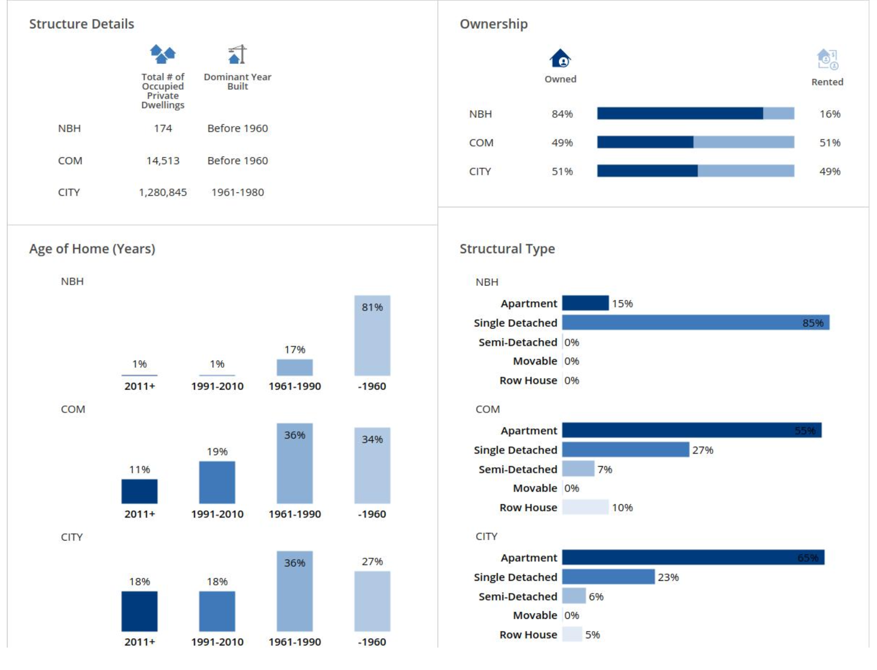Click the COM ownership bar's rented segment
877x670 pixels.
(x=743, y=142)
